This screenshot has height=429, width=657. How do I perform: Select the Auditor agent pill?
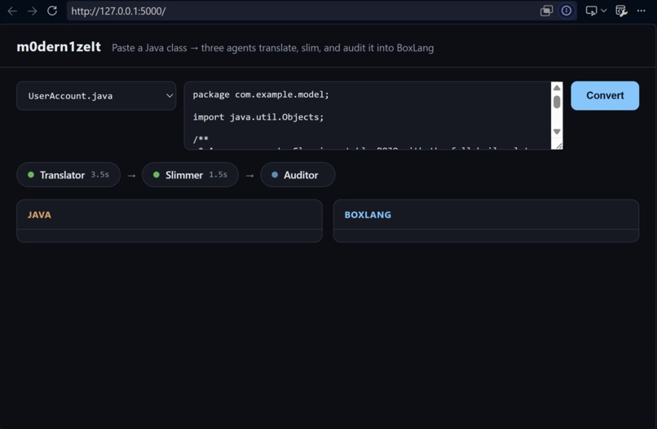point(298,175)
